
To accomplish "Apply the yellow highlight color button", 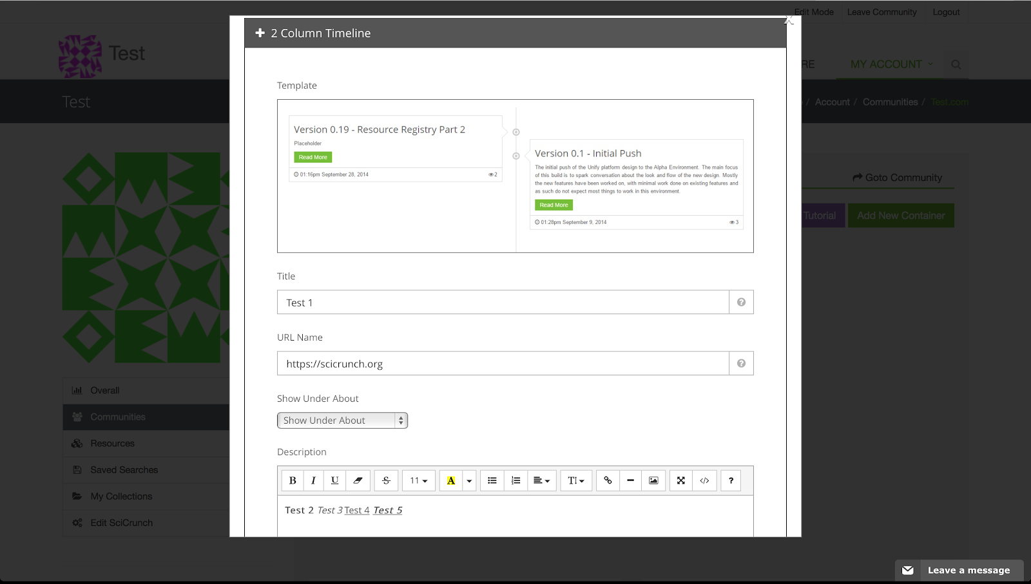I will coord(451,480).
